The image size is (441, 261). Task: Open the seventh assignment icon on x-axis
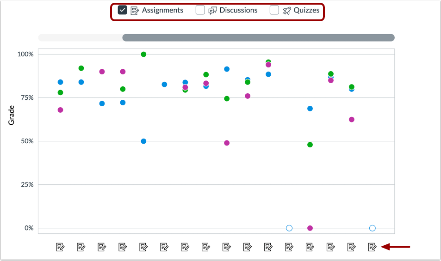(x=185, y=247)
